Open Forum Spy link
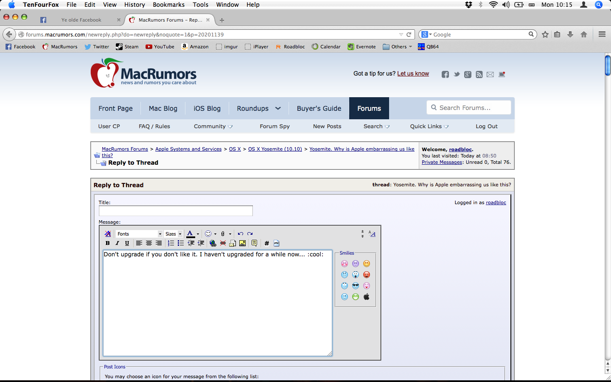The height and width of the screenshot is (382, 611). tap(275, 126)
